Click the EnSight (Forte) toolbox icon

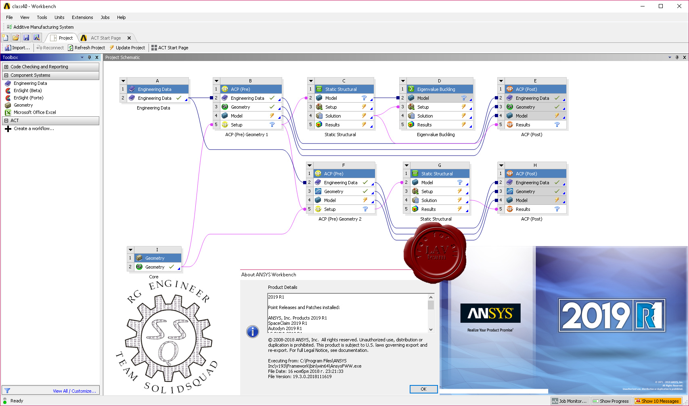click(x=8, y=98)
